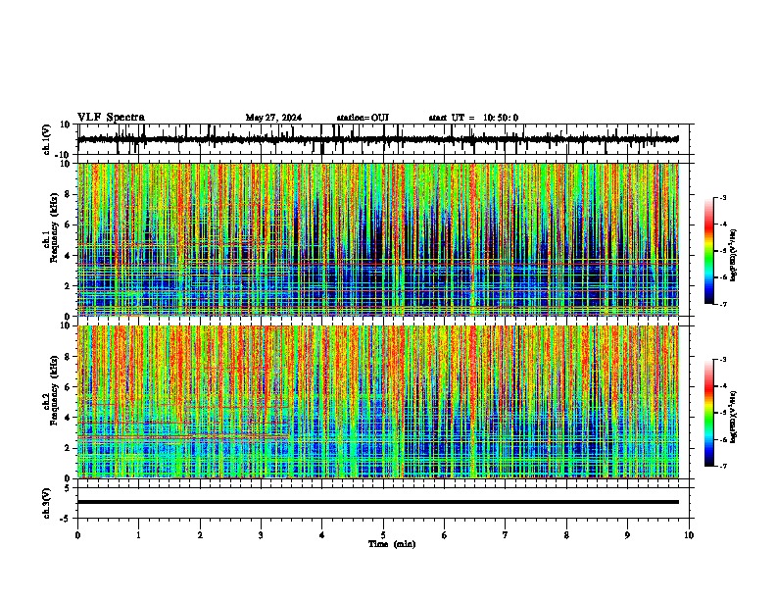
Task: Click the ch.1 voltage waveform trace
Action: [x=378, y=139]
